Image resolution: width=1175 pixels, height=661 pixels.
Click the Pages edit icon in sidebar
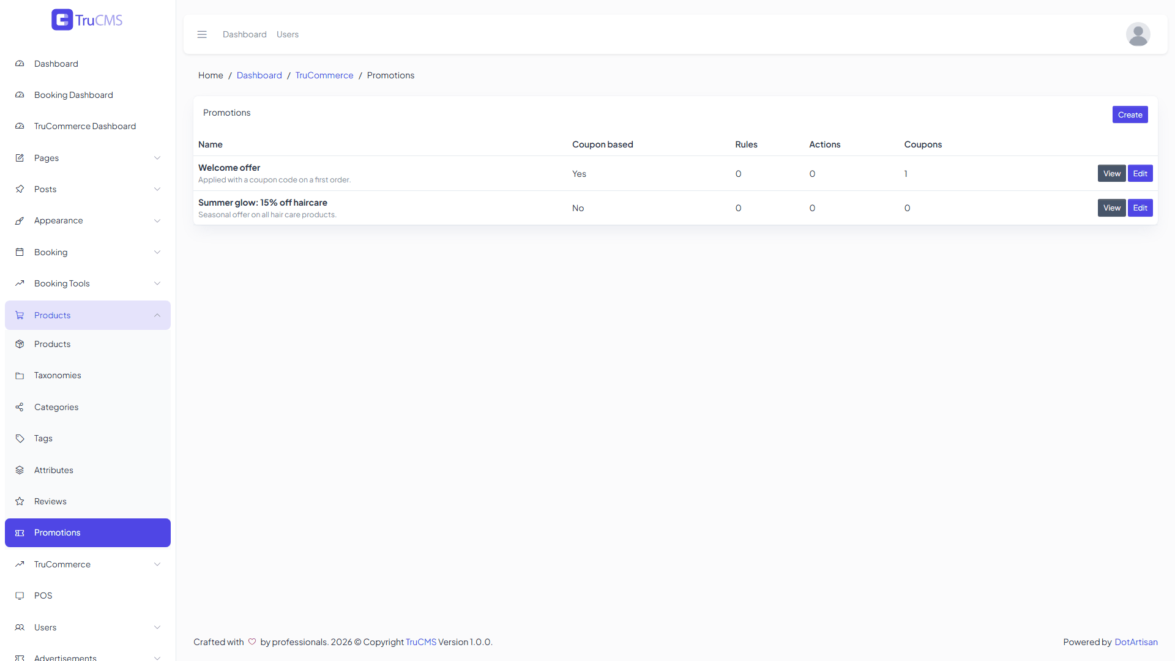tap(20, 158)
